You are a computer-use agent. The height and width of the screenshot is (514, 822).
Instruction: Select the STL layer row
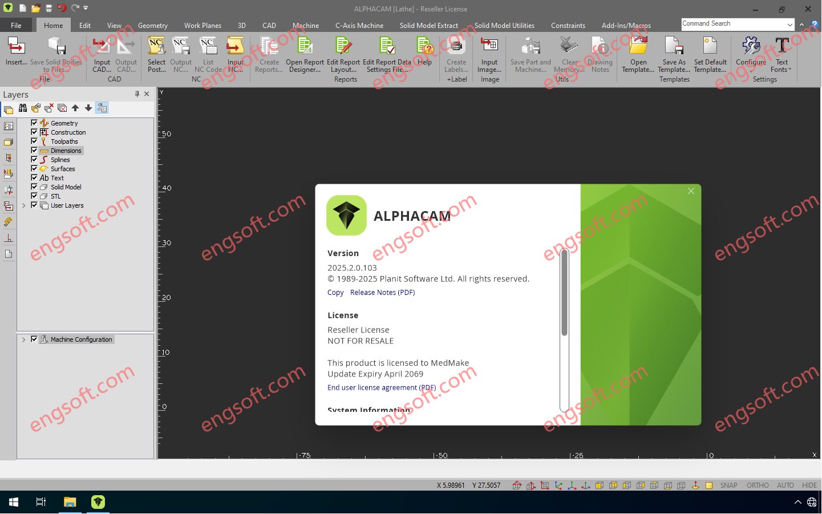click(55, 196)
